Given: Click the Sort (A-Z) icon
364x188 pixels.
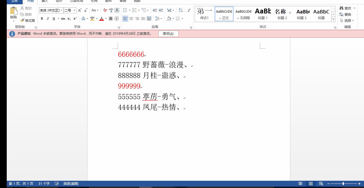Looking at the screenshot, I should (181, 10).
